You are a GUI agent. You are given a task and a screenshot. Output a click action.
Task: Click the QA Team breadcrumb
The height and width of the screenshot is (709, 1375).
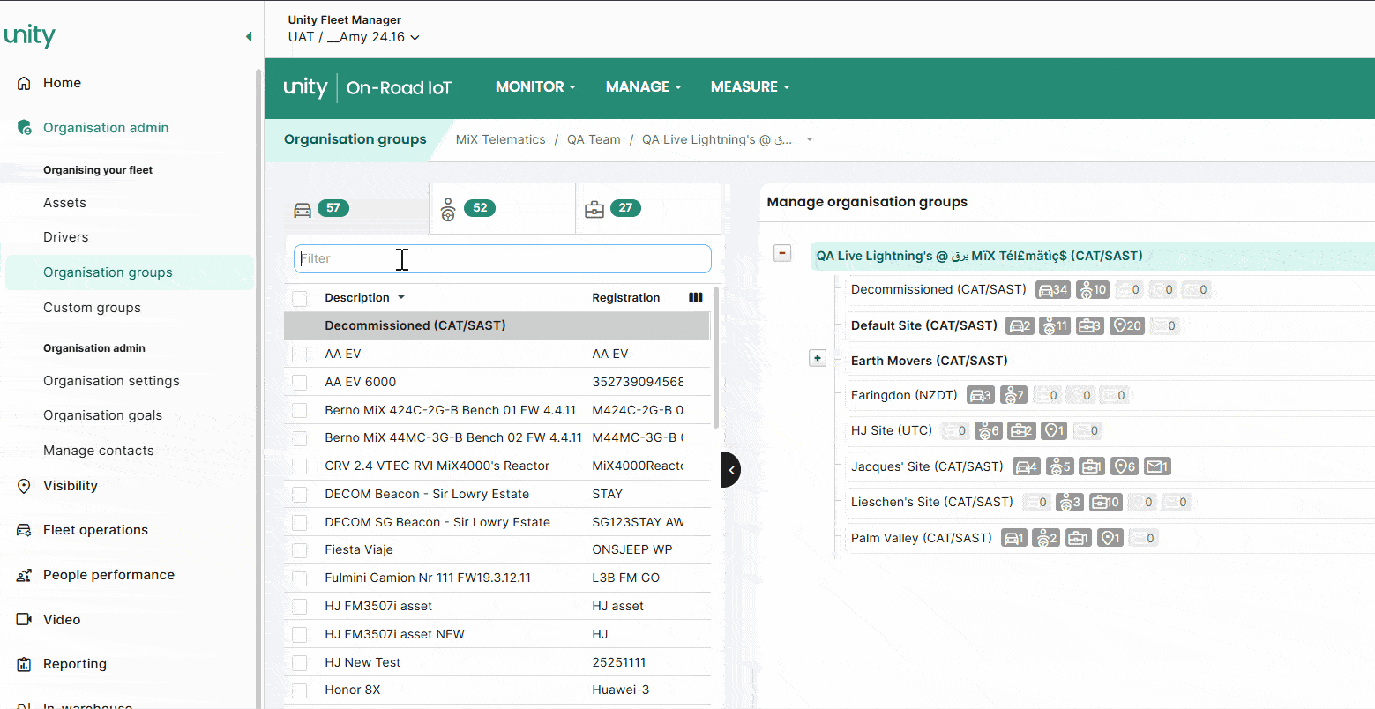594,140
